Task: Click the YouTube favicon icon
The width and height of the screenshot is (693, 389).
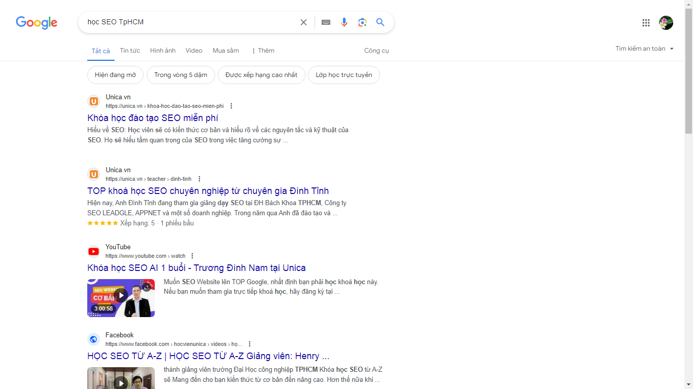Action: pos(93,251)
